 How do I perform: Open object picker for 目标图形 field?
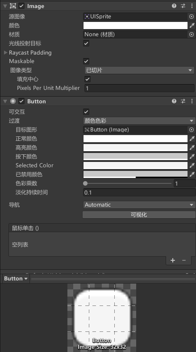pyautogui.click(x=192, y=130)
